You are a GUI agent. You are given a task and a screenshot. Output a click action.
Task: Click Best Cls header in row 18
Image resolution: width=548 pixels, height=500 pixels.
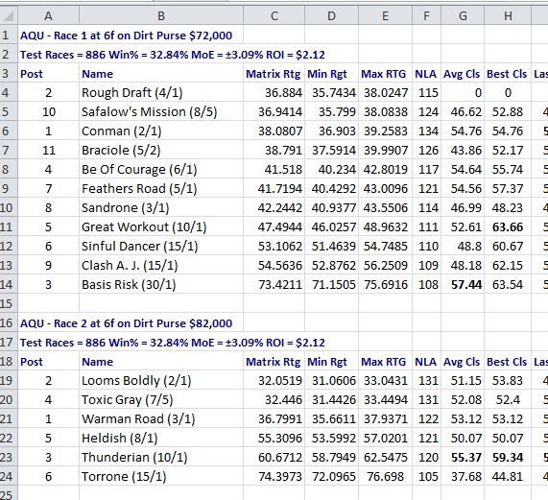[508, 362]
